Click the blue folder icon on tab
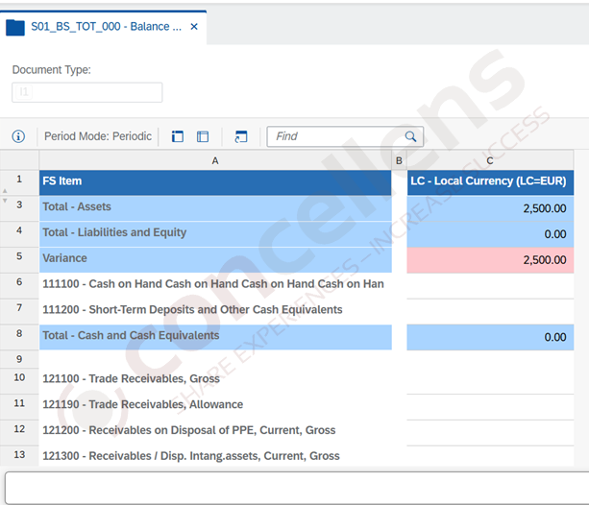 [15, 27]
